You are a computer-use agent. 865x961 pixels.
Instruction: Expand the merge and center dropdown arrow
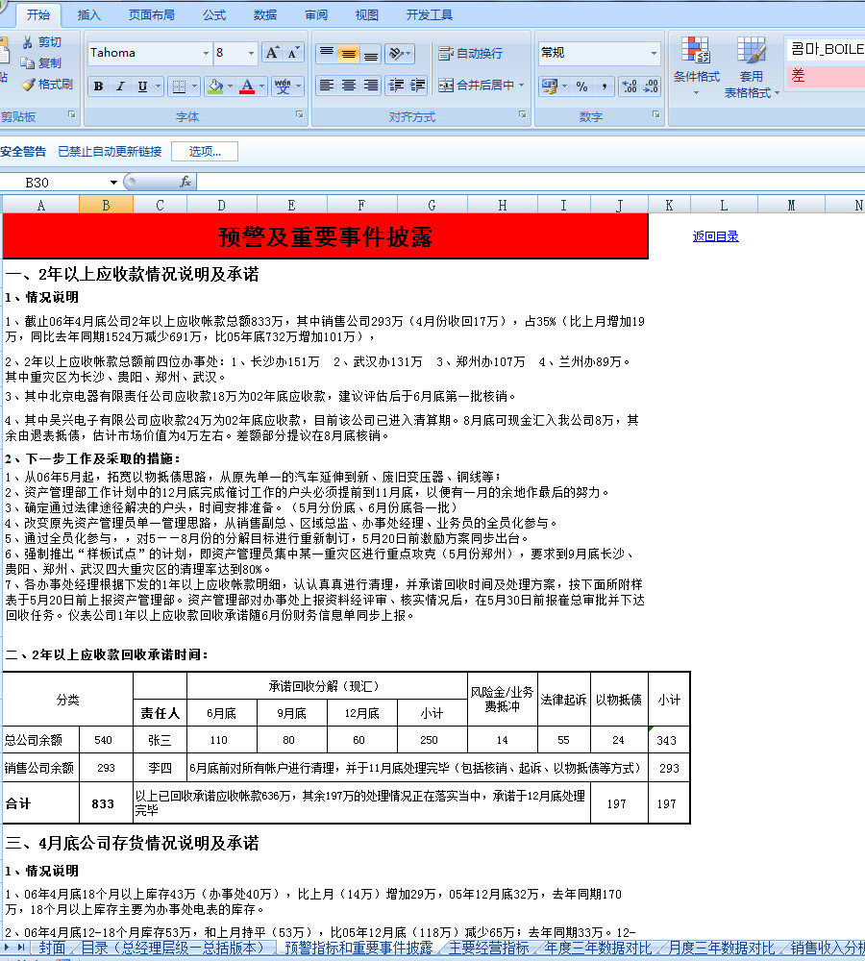(x=522, y=86)
